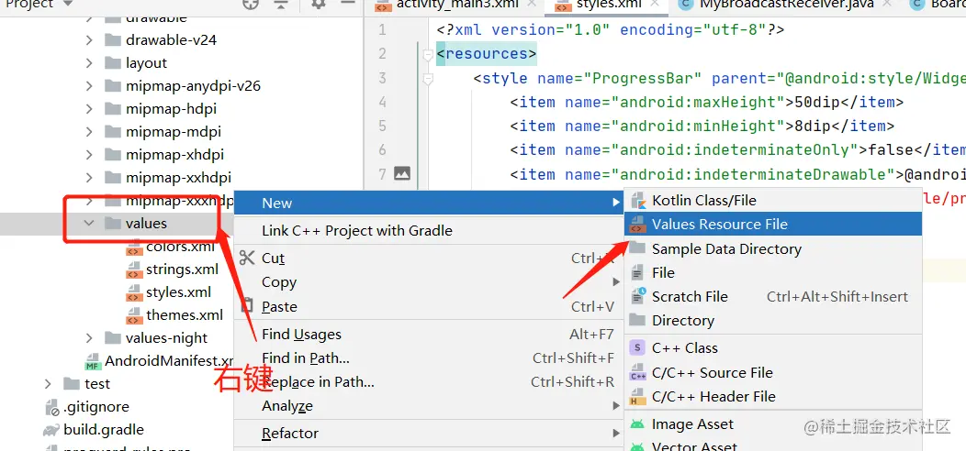The image size is (966, 451).
Task: Fold the resources tag on line 2
Action: (x=428, y=55)
